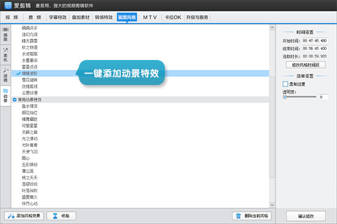Select the 天籁之音 effect
Screen dimensions: 337x224
tap(29, 132)
